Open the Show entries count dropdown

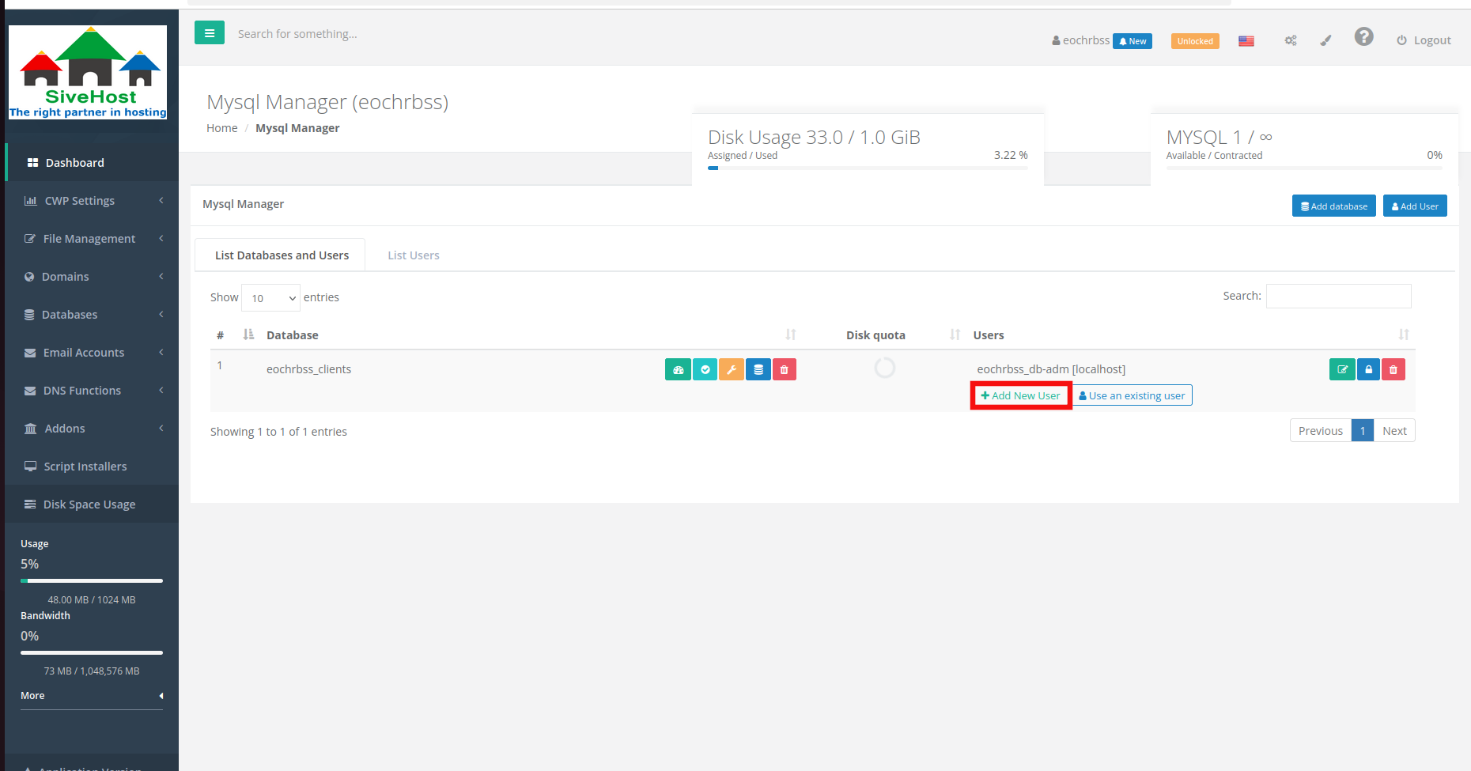(x=270, y=297)
